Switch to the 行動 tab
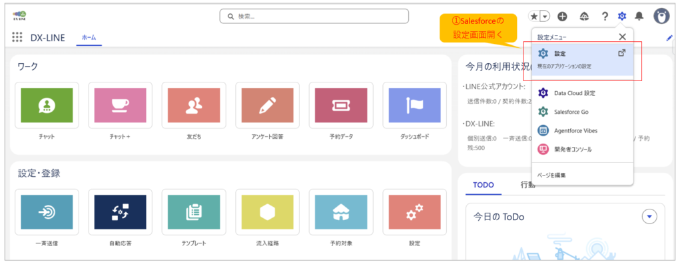 tap(527, 185)
